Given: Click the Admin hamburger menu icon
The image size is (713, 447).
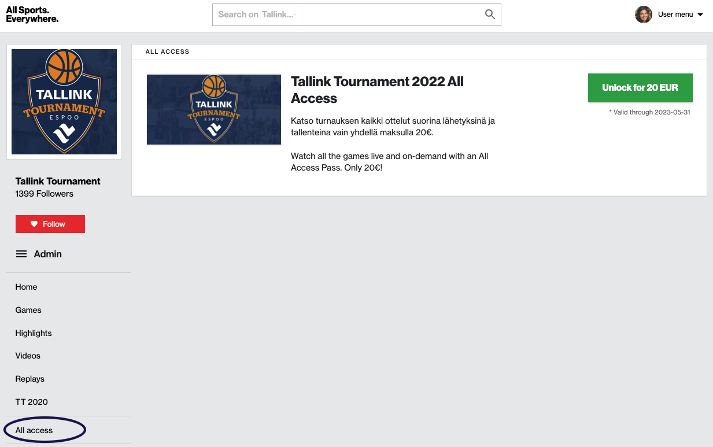Looking at the screenshot, I should 21,254.
